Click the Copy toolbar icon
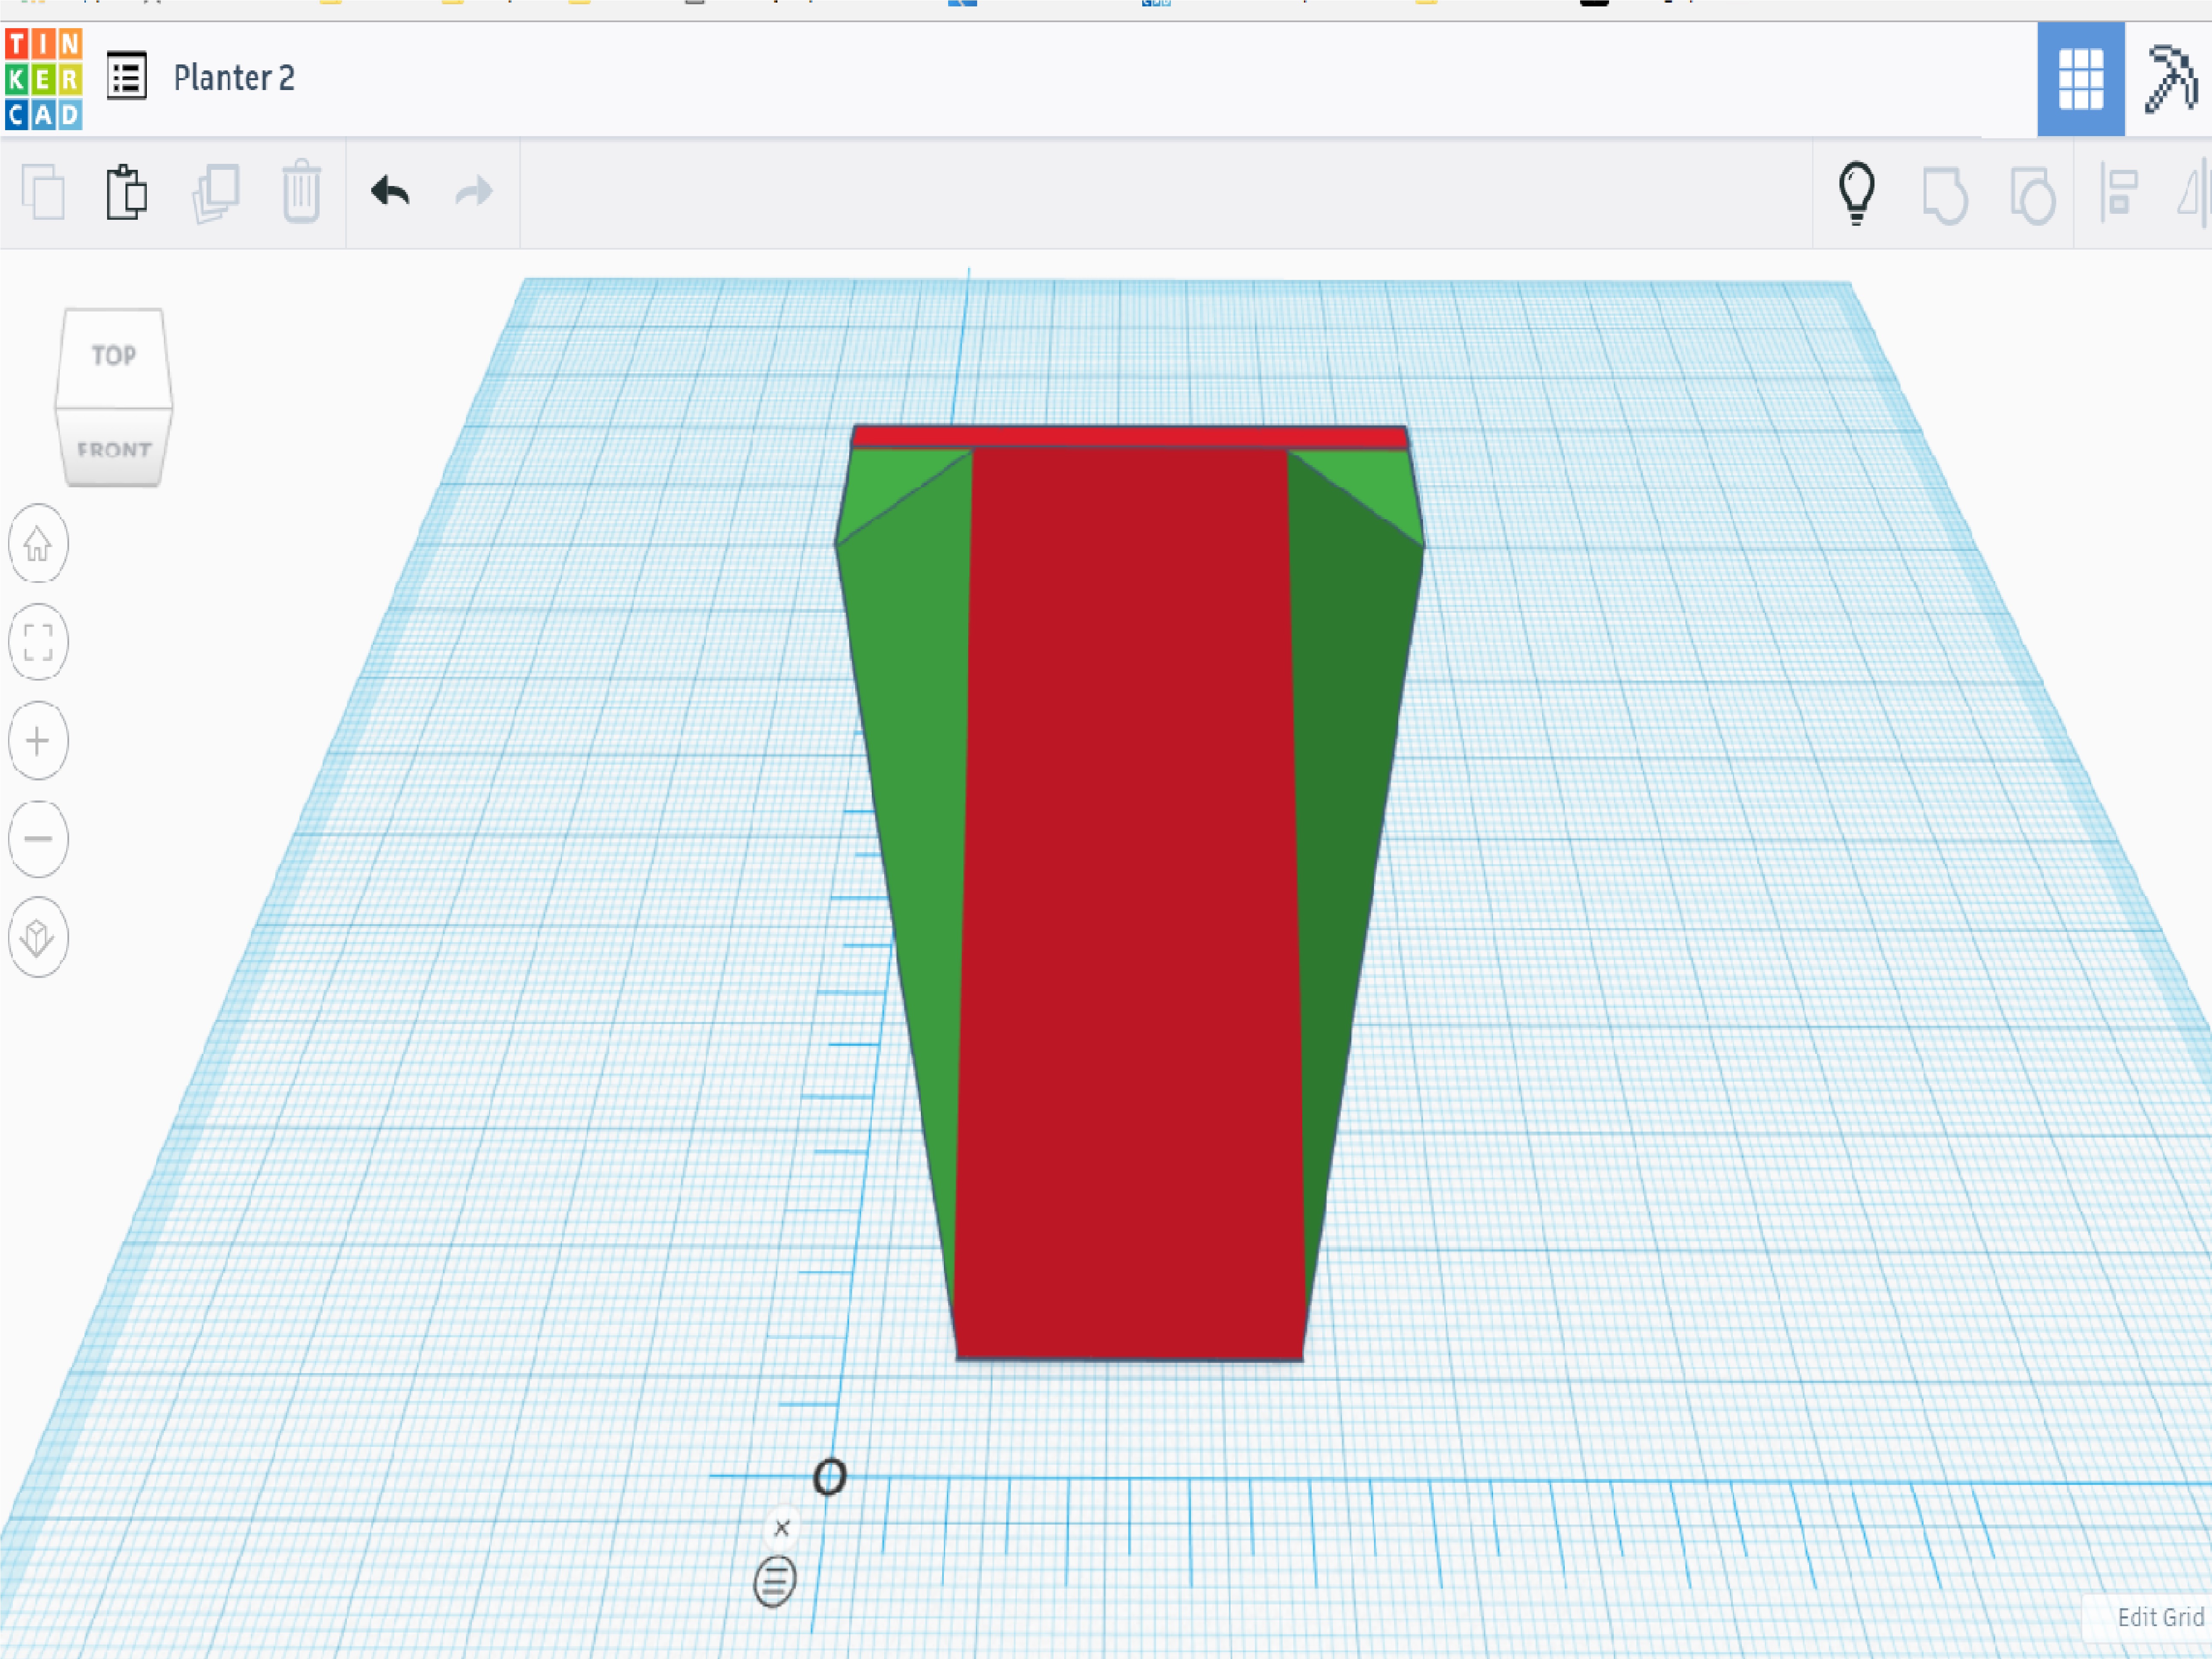Image resolution: width=2212 pixels, height=1659 pixels. coord(43,191)
